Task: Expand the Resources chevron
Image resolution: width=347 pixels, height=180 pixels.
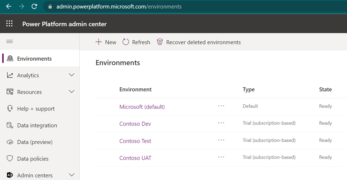Action: click(71, 92)
